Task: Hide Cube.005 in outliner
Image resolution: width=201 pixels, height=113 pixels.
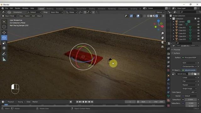Action: [x=198, y=39]
